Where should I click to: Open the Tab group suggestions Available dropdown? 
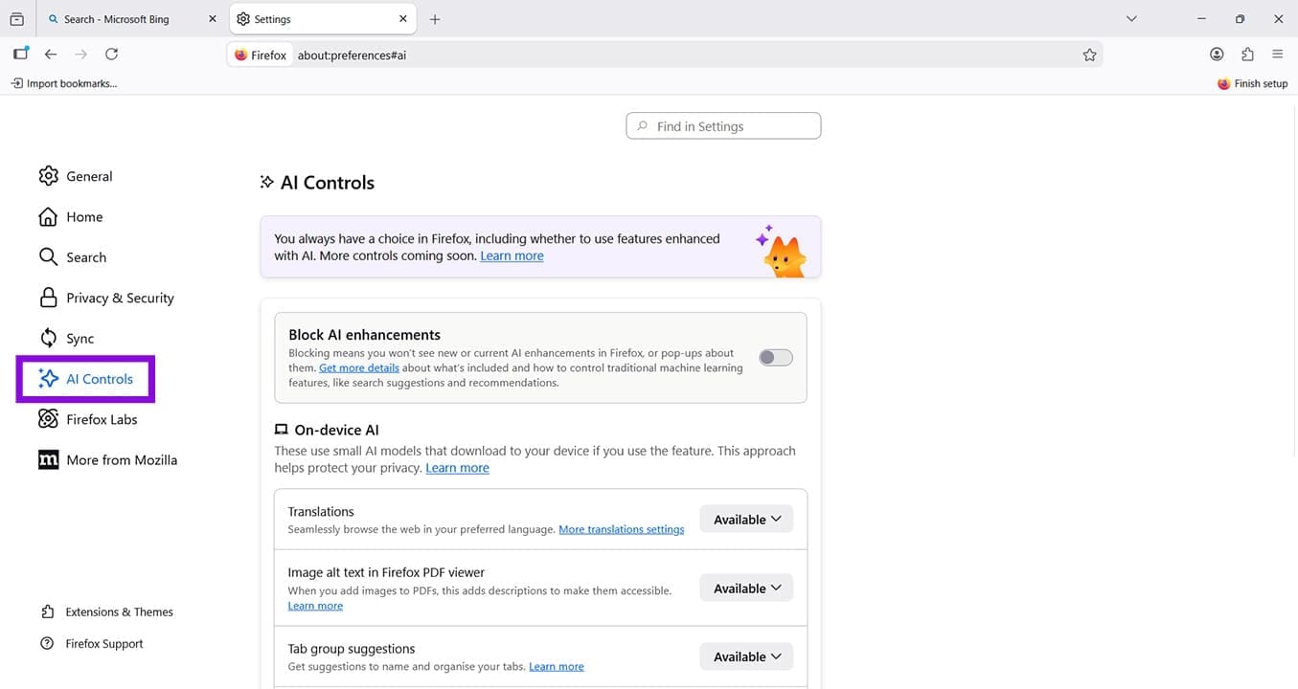[x=746, y=656]
